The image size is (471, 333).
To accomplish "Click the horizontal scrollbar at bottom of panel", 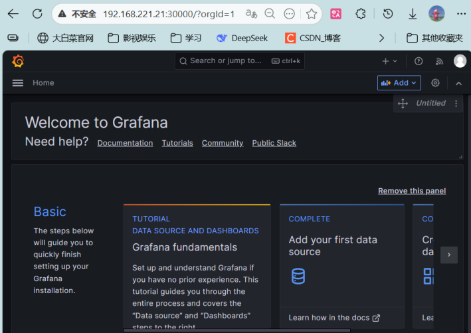I will (x=236, y=330).
